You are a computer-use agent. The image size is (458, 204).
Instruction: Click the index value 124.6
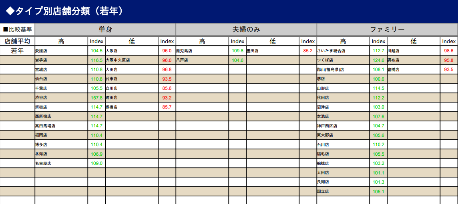tap(378, 60)
